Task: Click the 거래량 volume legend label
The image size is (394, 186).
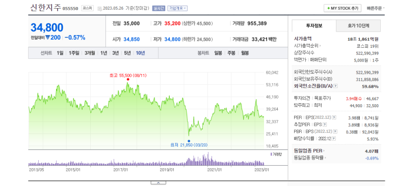Action: point(276,154)
